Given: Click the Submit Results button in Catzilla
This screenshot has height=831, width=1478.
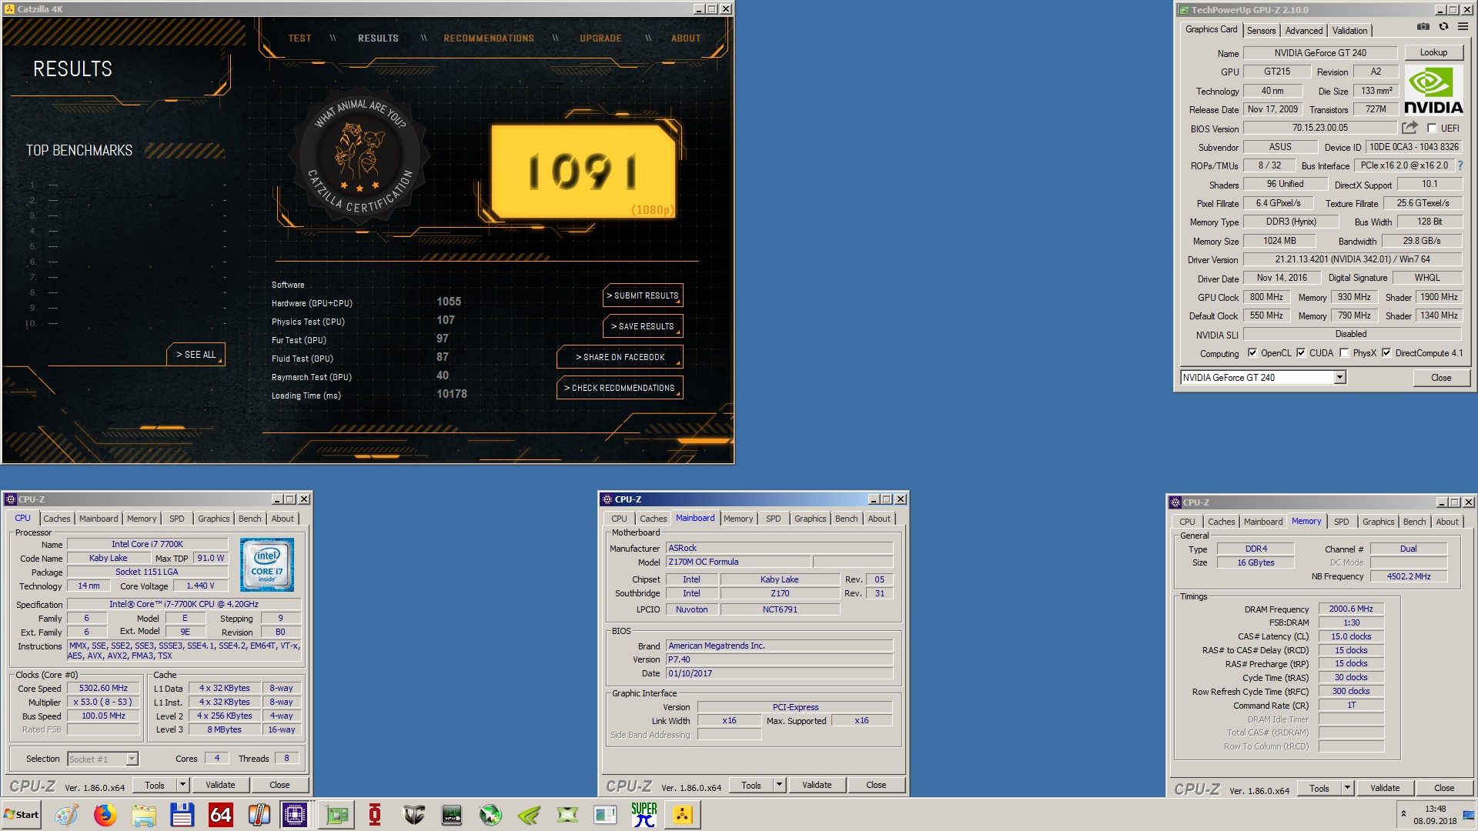Looking at the screenshot, I should pyautogui.click(x=642, y=295).
